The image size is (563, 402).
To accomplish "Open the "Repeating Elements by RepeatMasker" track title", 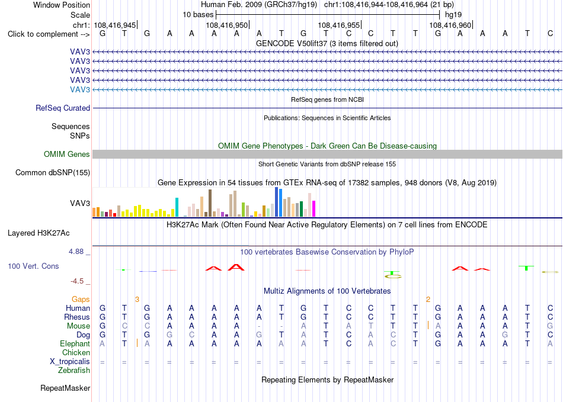I will [327, 380].
